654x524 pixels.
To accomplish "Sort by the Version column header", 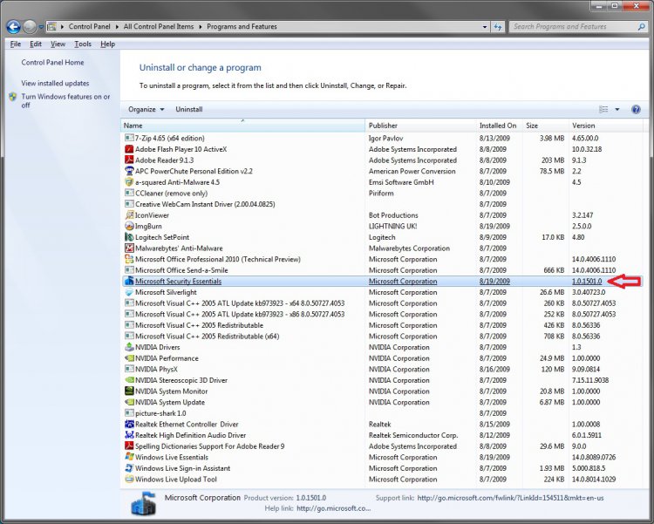I will tap(606, 126).
